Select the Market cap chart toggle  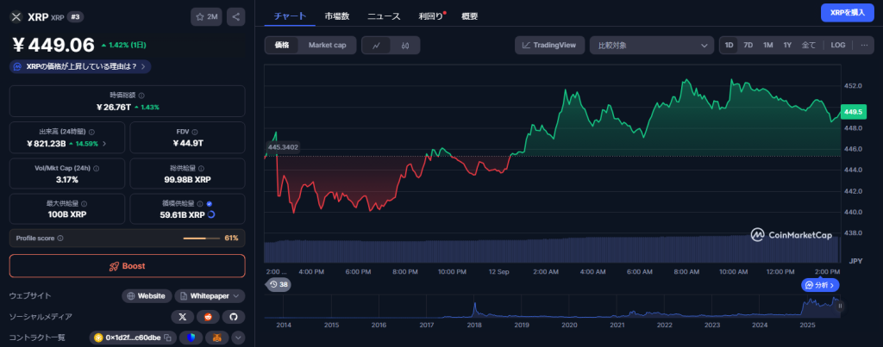pos(327,46)
